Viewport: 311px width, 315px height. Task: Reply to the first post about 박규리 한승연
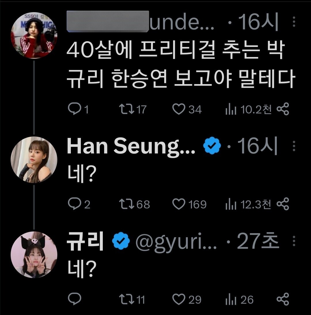point(74,109)
